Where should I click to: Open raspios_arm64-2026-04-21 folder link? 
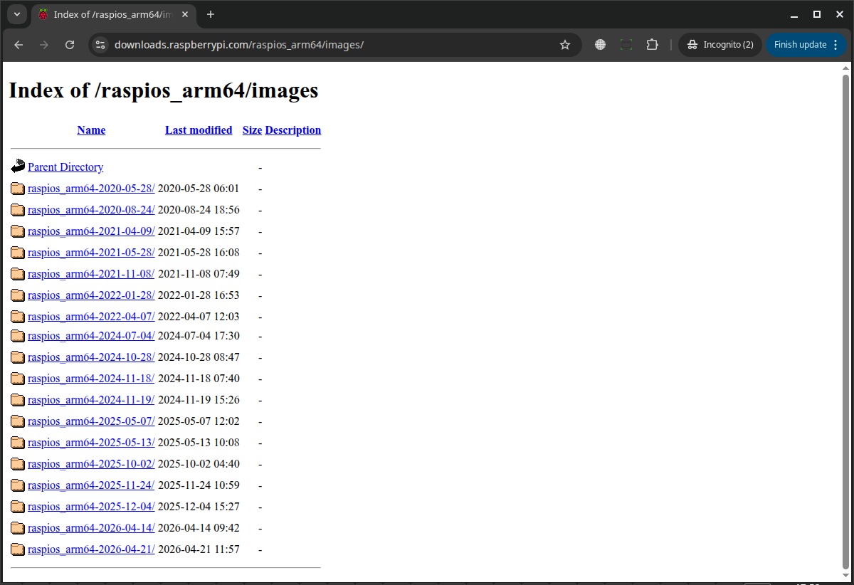click(x=91, y=549)
